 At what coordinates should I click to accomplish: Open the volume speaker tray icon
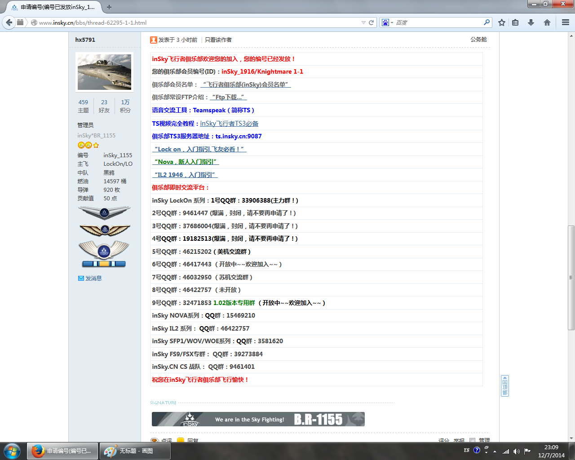click(516, 451)
